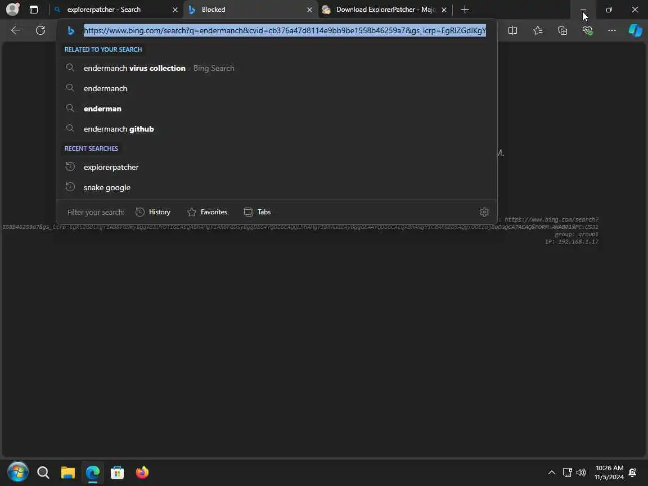This screenshot has width=648, height=486.
Task: Filter search by History
Action: 153,212
